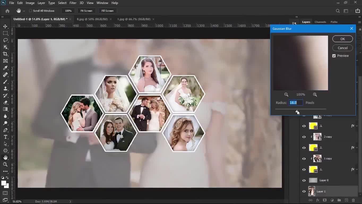The height and width of the screenshot is (204, 362).
Task: Select the Horizontal Type tool
Action: [5, 137]
